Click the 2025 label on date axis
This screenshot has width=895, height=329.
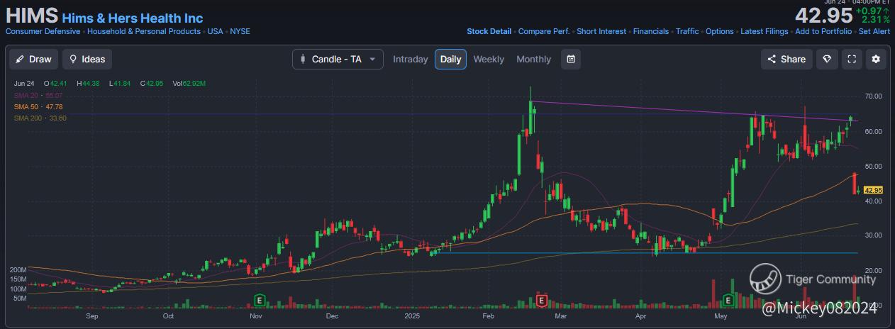[x=411, y=316]
